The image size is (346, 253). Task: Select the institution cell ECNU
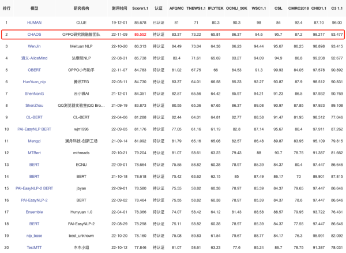point(81,165)
